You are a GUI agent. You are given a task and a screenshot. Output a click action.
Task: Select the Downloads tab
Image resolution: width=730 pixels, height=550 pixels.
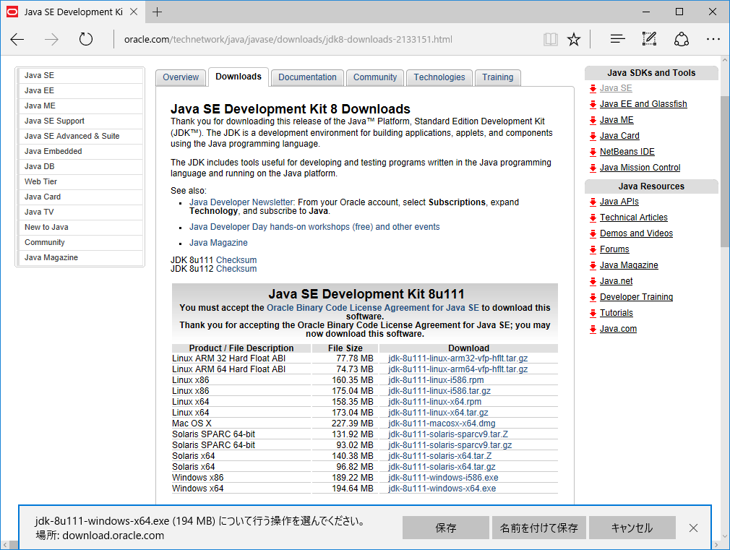point(239,77)
